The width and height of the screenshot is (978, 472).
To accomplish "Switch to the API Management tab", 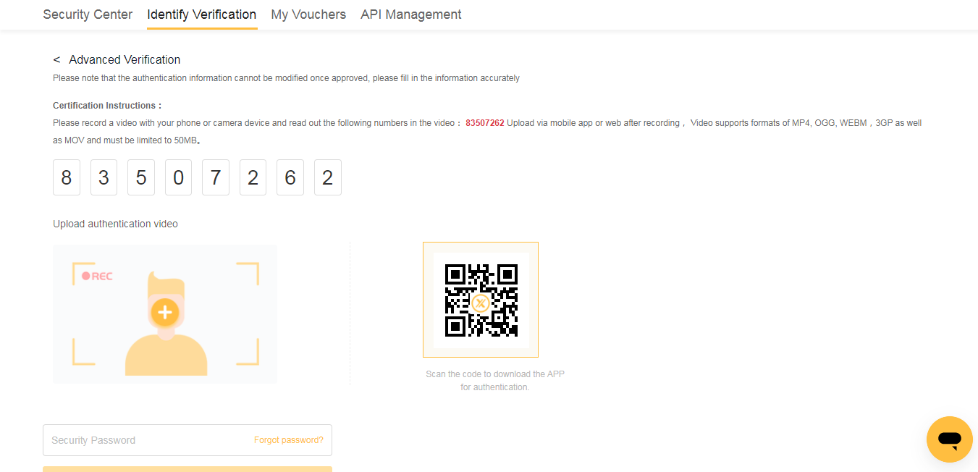I will coord(410,14).
